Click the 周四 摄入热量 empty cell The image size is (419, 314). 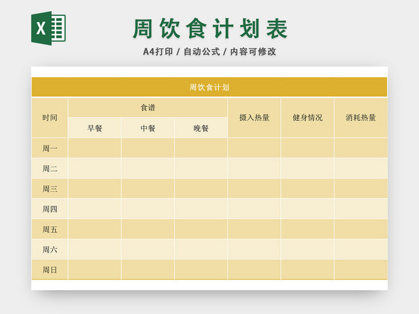(254, 209)
